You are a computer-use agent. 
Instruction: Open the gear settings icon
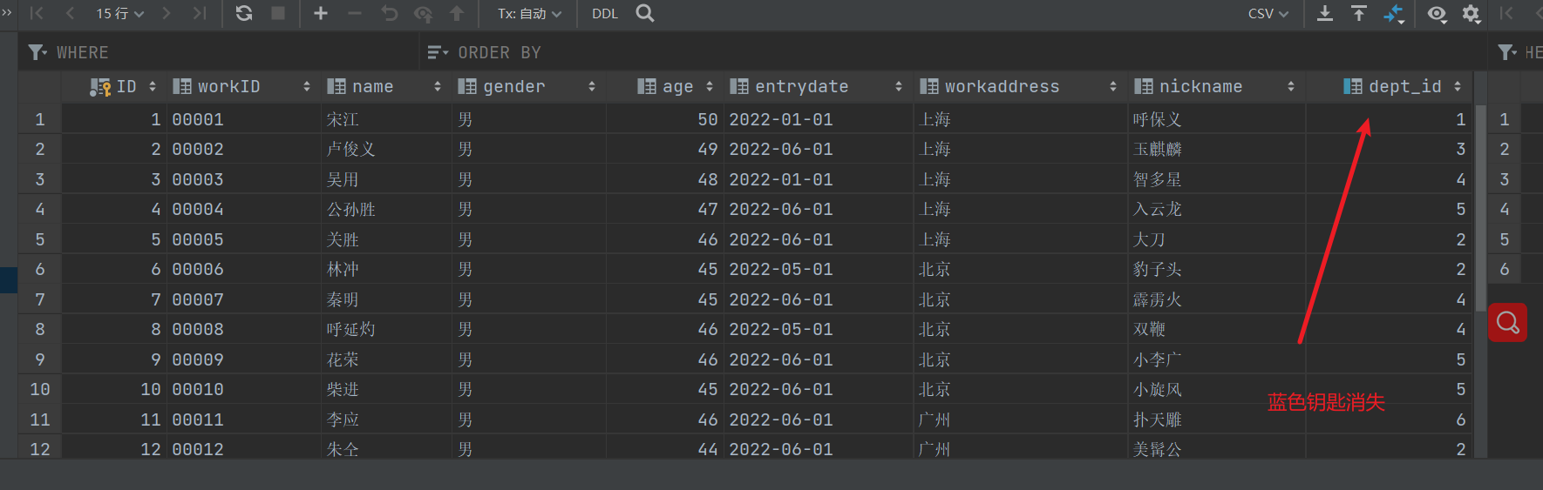pyautogui.click(x=1472, y=14)
